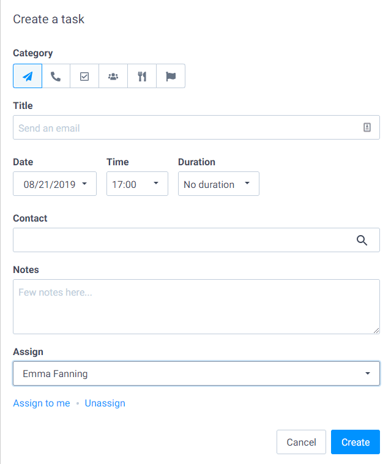Click the search magnifier in Contact field
This screenshot has height=464, width=391.
click(362, 241)
